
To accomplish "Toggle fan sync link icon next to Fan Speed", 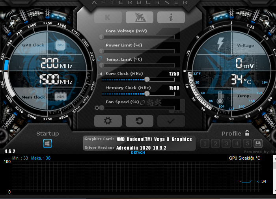I will point(143,102).
